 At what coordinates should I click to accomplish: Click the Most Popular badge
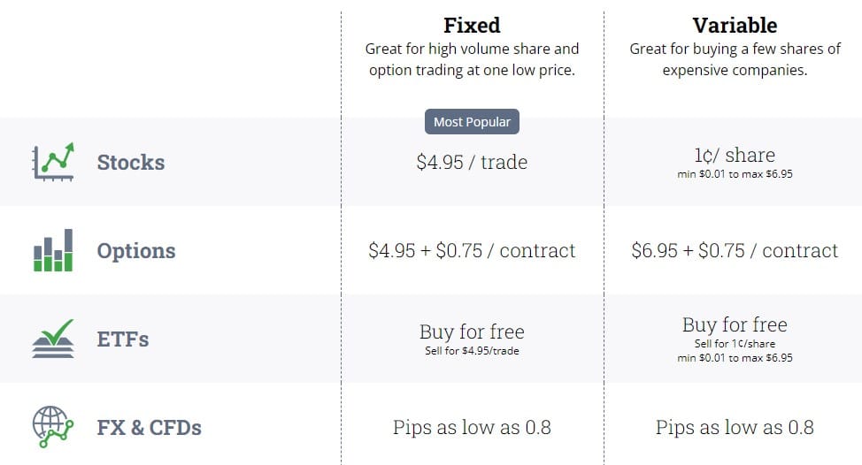472,122
